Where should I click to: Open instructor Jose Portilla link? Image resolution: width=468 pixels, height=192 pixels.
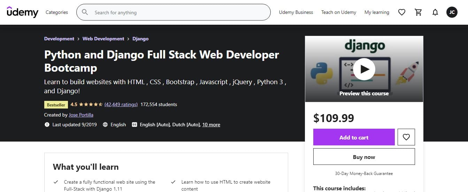point(81,115)
